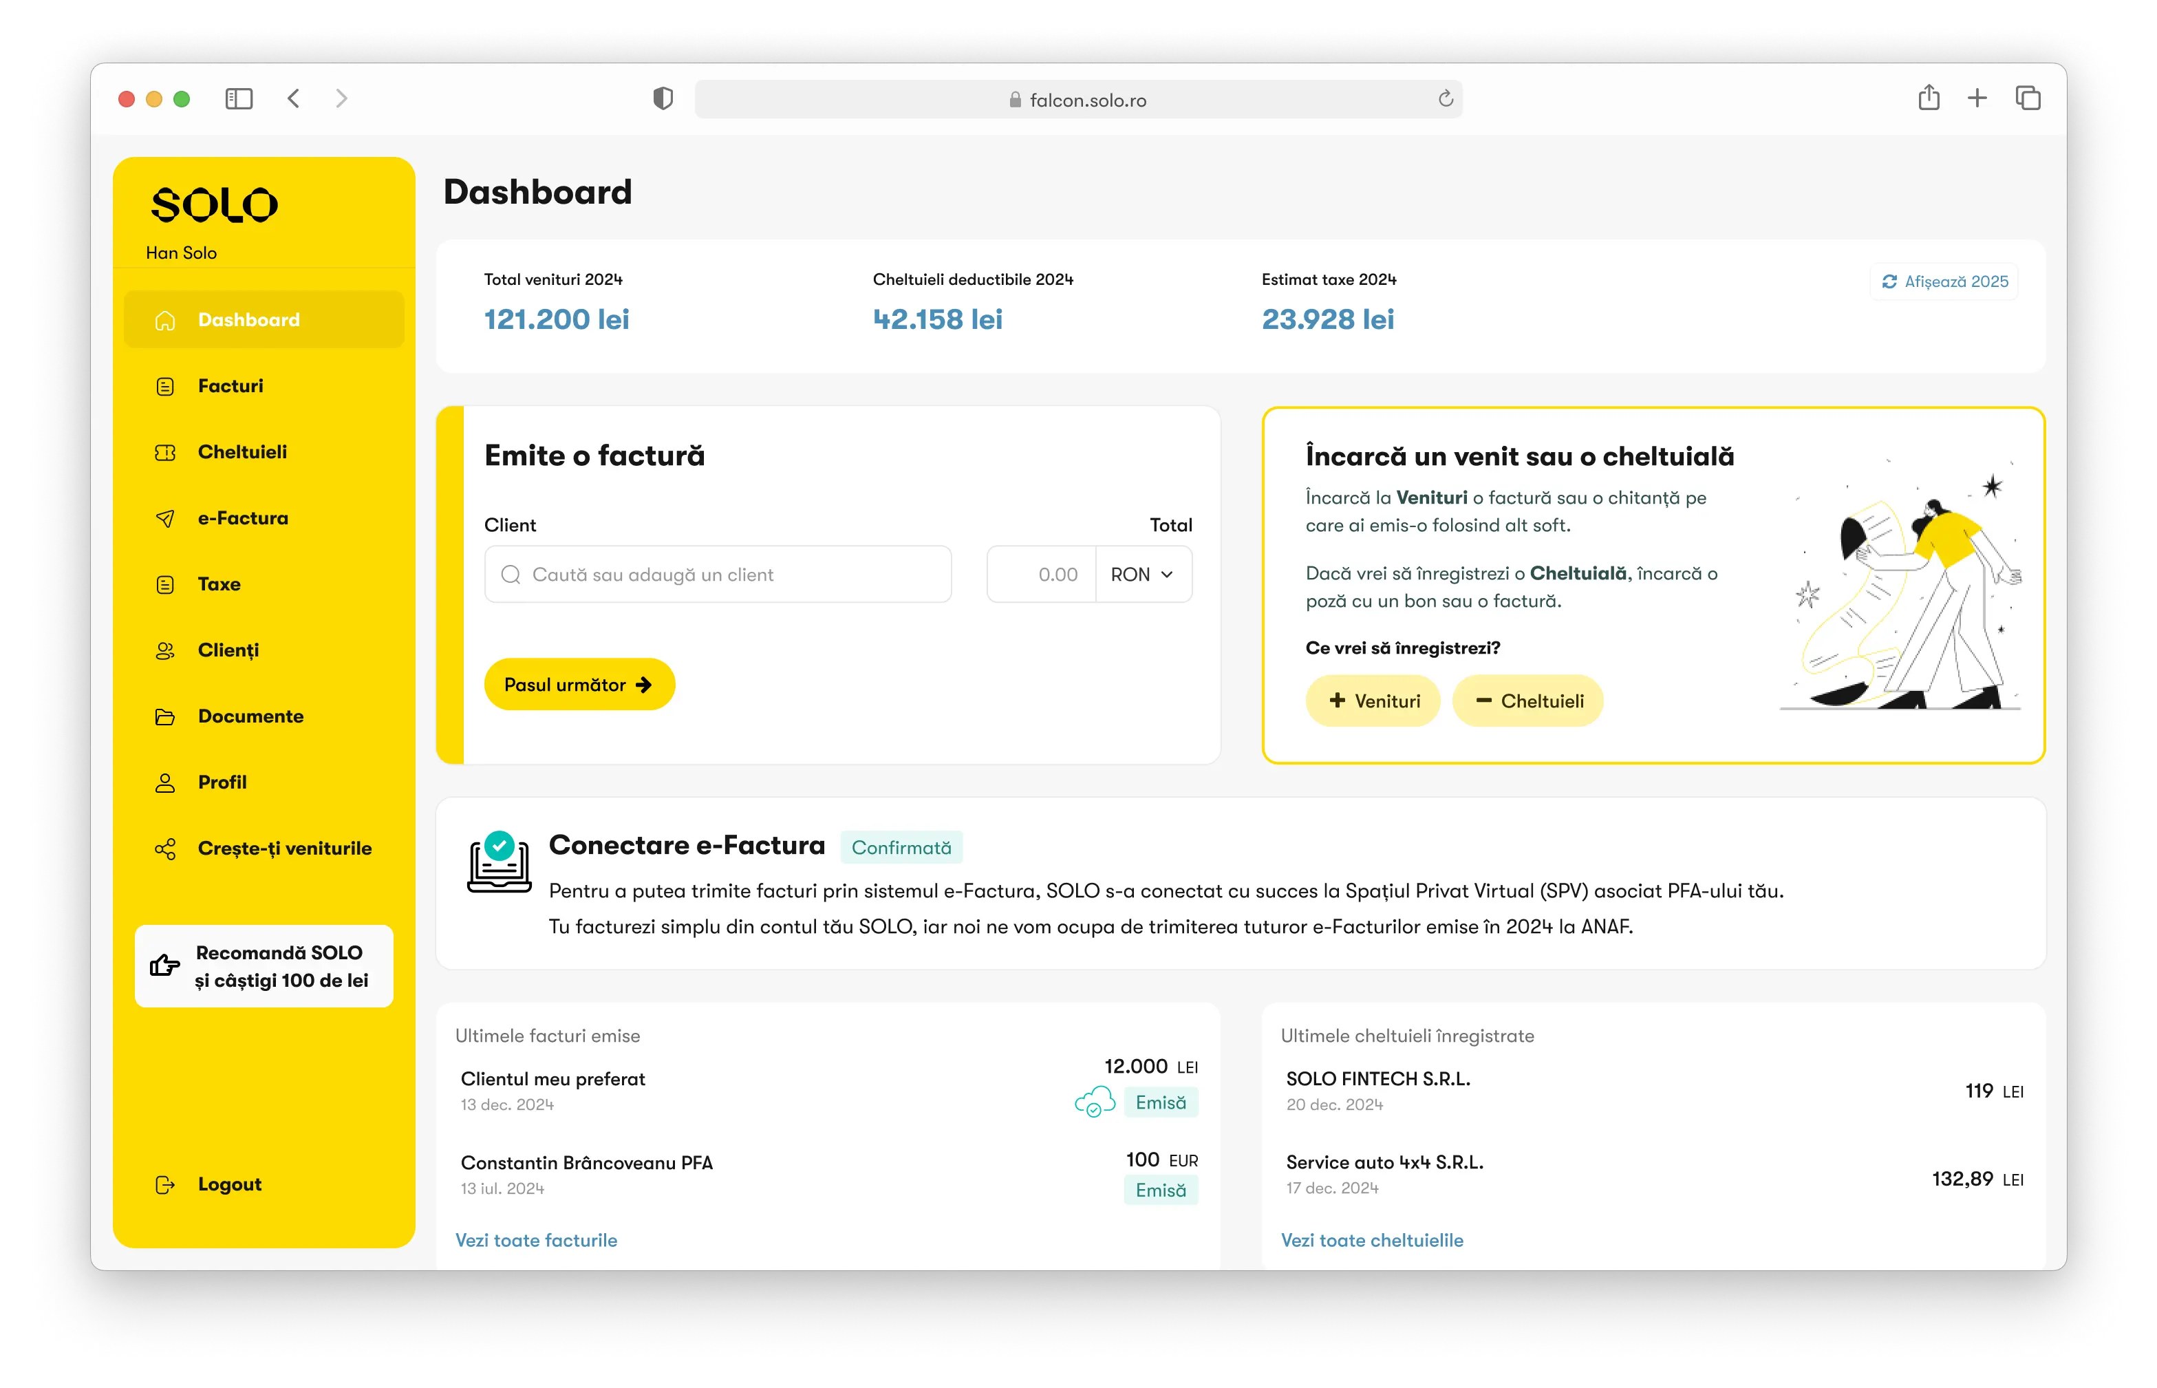Click the e-Factura cloud icon on Clientul meu preferat invoice
Image resolution: width=2157 pixels, height=1388 pixels.
(x=1095, y=1102)
